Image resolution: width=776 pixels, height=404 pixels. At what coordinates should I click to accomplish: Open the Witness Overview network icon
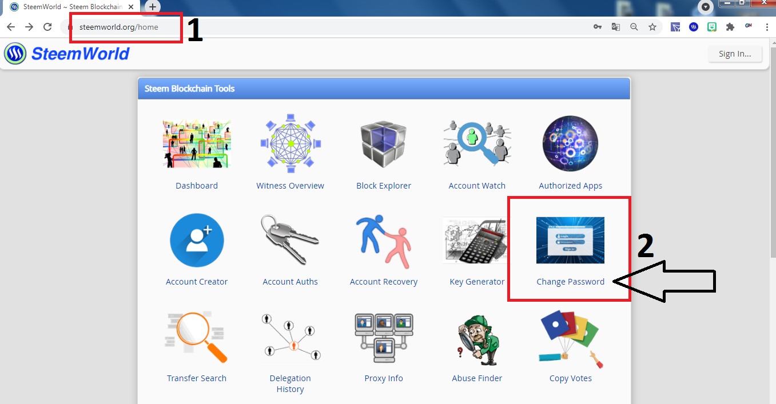click(x=290, y=143)
